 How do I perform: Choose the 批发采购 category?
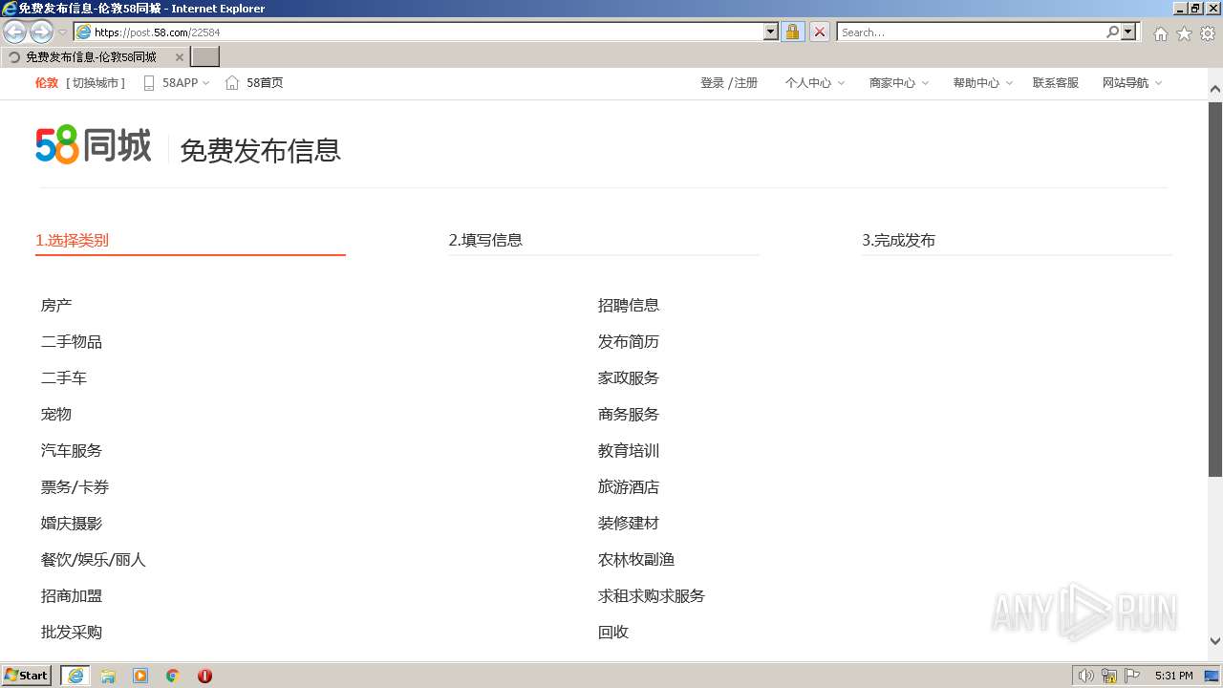[x=72, y=633]
